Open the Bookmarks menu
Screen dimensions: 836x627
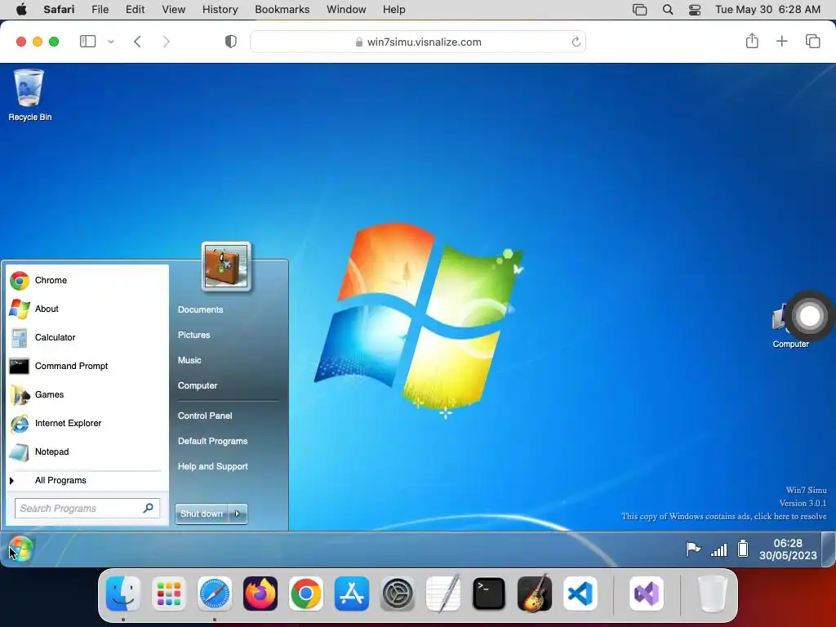(282, 10)
